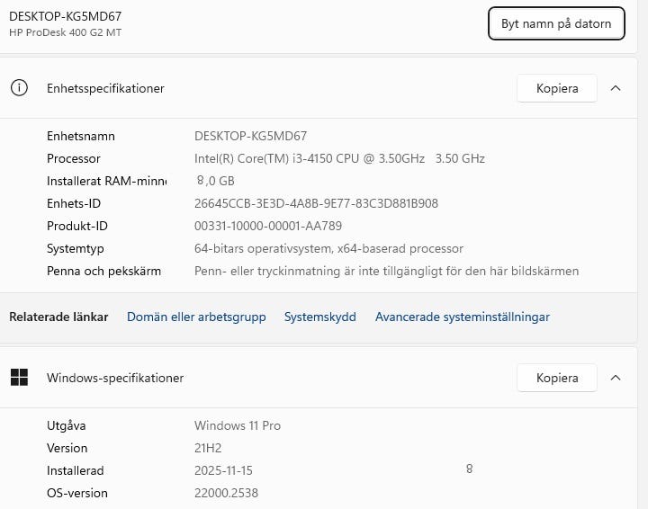Collapse the Windows-specifikationer section chevron
The width and height of the screenshot is (648, 509).
click(x=616, y=378)
